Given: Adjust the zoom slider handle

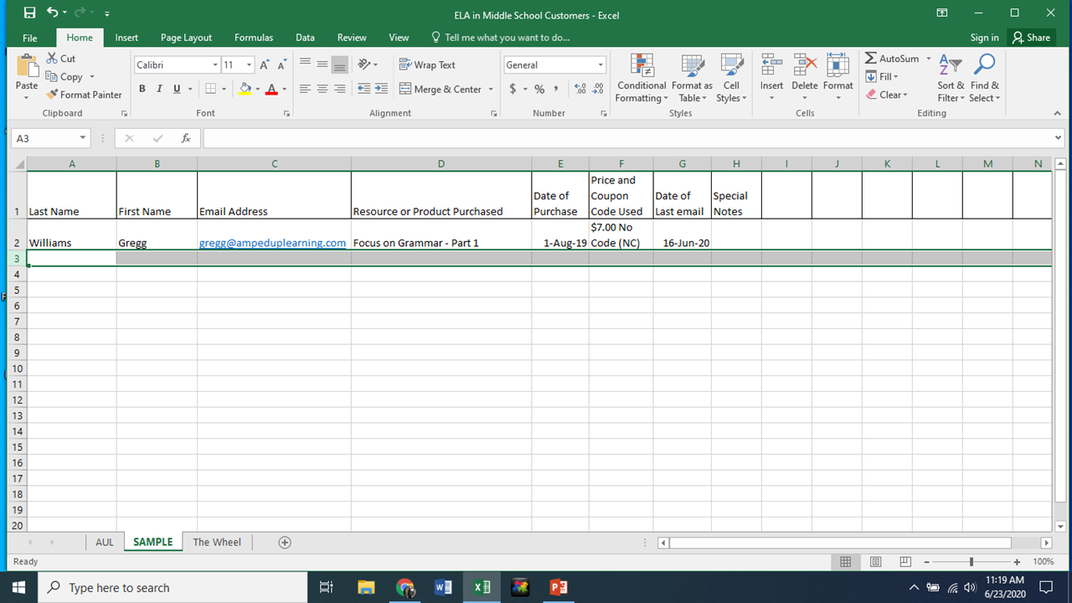Looking at the screenshot, I should (971, 562).
